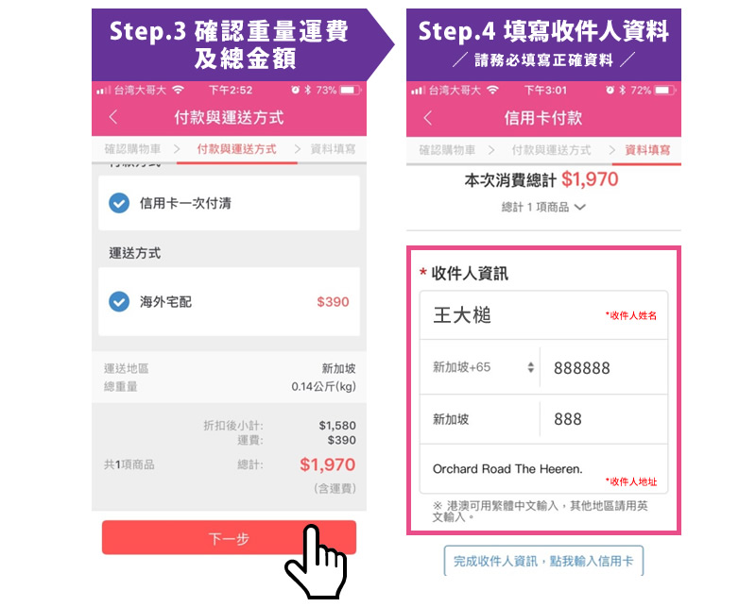Tap alarm icon in right phone status bar
This screenshot has width=756, height=607.
click(x=610, y=90)
